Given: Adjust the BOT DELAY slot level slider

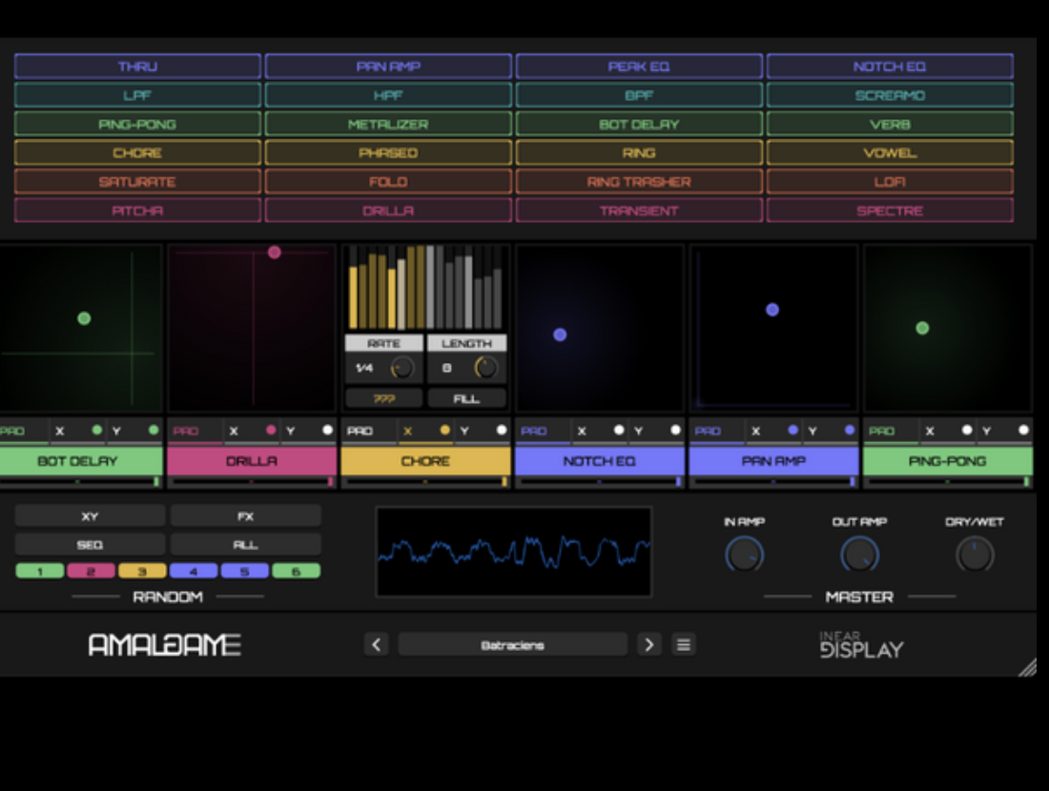Looking at the screenshot, I should pos(80,480).
